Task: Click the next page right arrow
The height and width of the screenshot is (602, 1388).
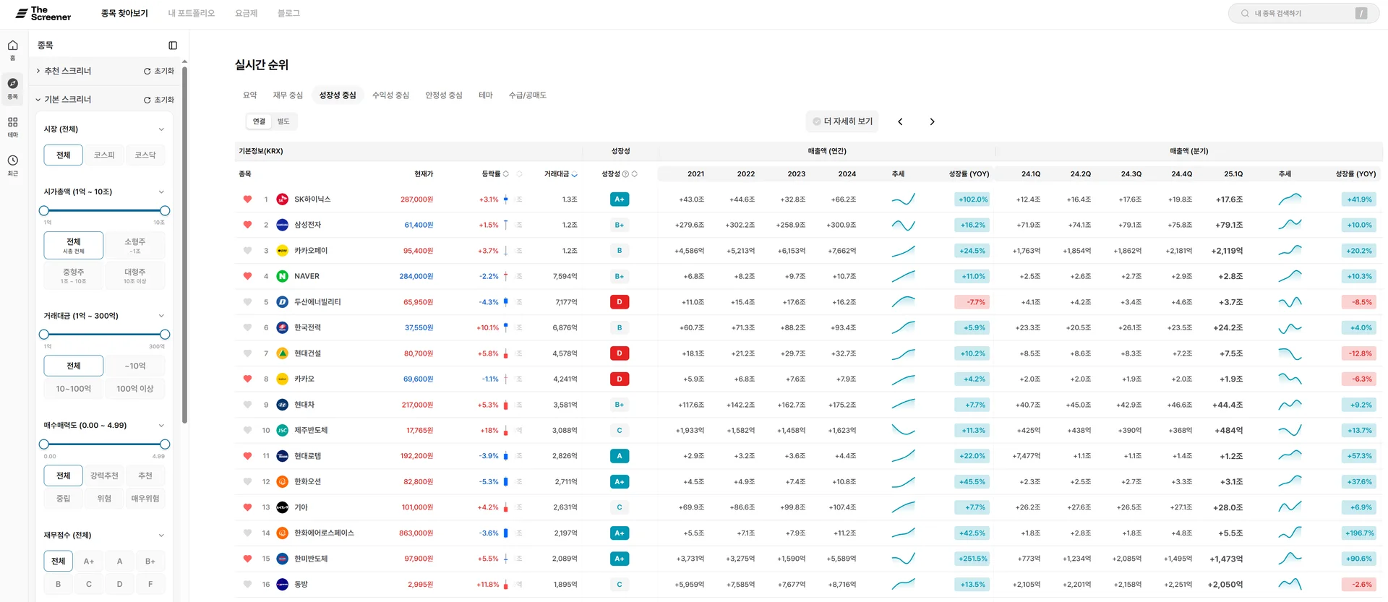Action: (x=932, y=121)
